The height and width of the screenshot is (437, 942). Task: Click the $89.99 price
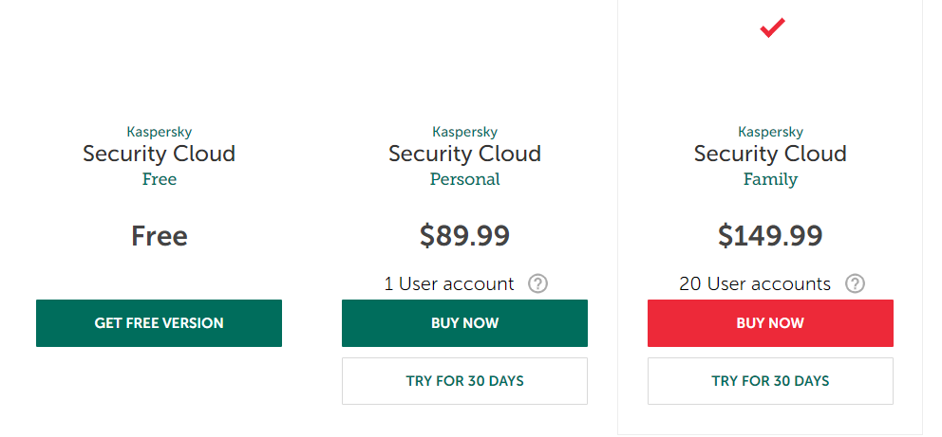click(x=464, y=236)
